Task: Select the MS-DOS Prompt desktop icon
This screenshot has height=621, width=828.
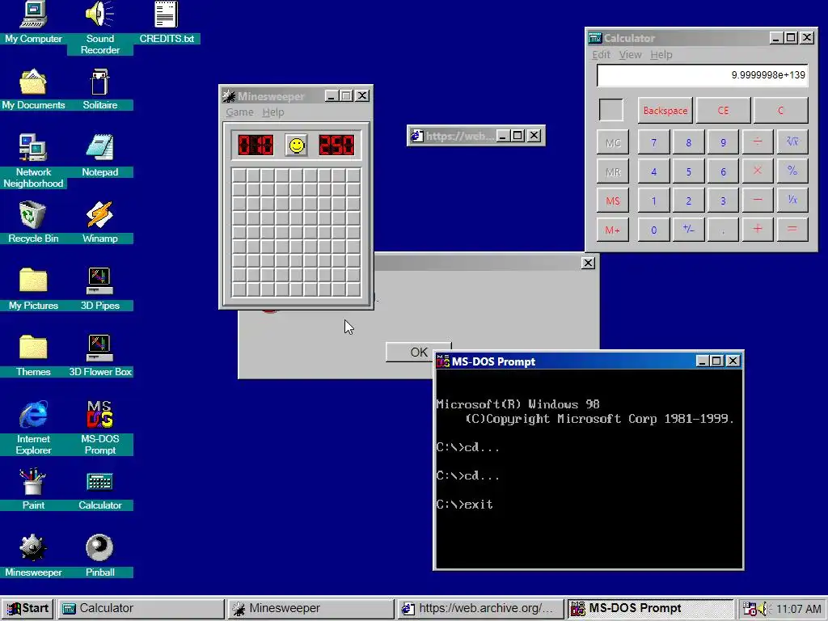Action: pos(99,427)
